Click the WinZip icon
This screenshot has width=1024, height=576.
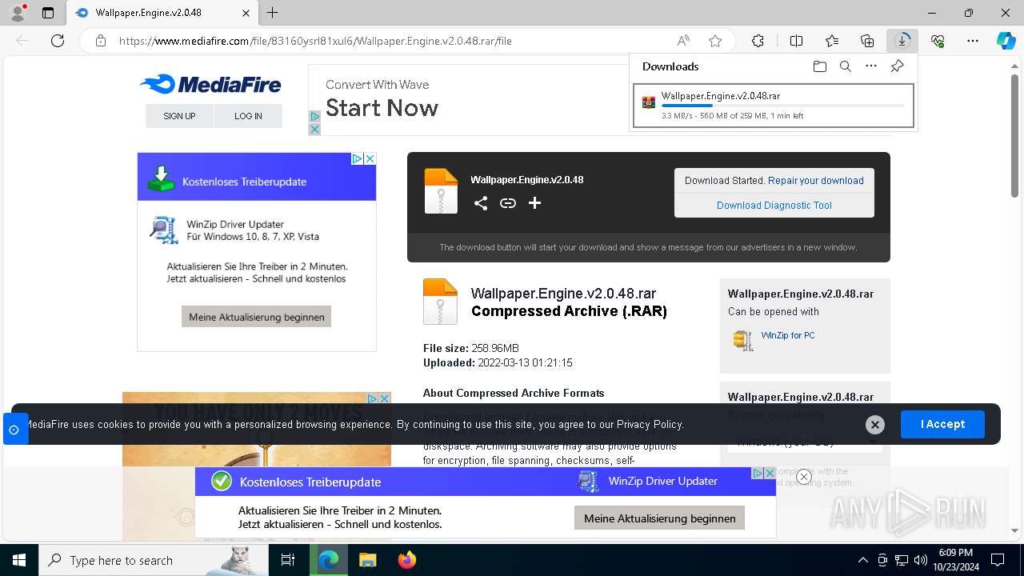coord(743,340)
